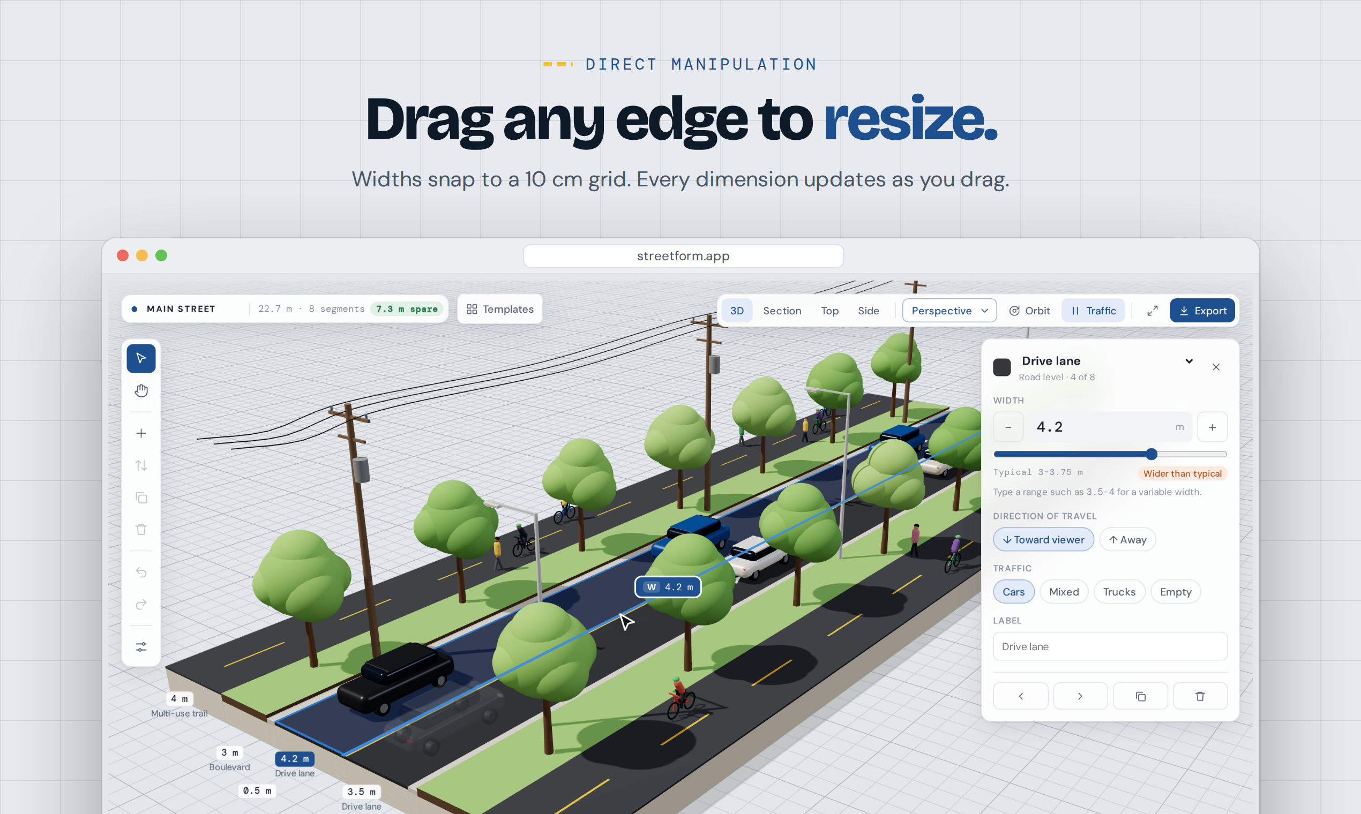
Task: Click the duplicate icon in left toolbar
Action: coord(141,498)
